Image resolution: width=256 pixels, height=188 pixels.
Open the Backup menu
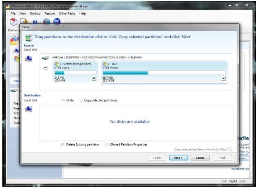(x=35, y=13)
